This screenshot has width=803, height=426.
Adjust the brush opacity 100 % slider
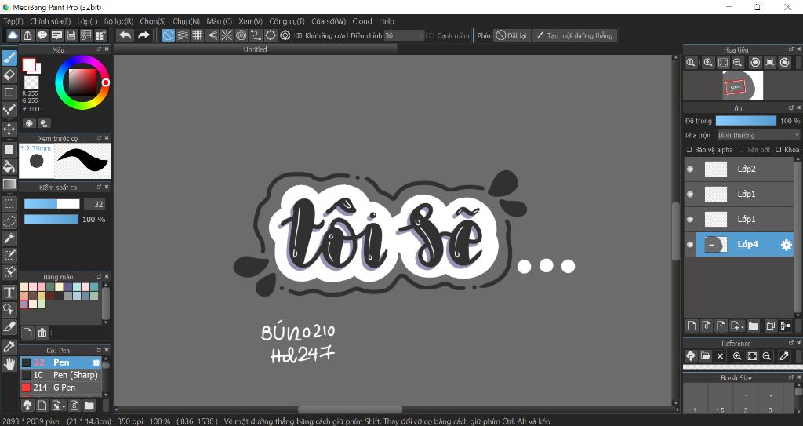(51, 220)
